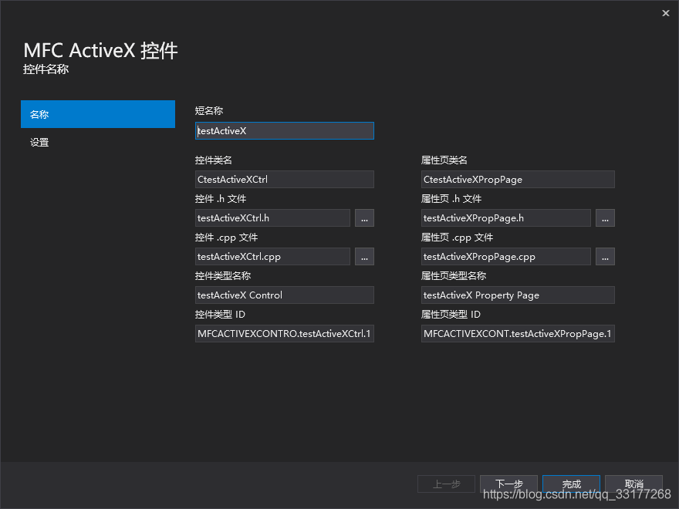Click the testActiveXPropPage.cpp field
The image size is (679, 509).
[505, 257]
